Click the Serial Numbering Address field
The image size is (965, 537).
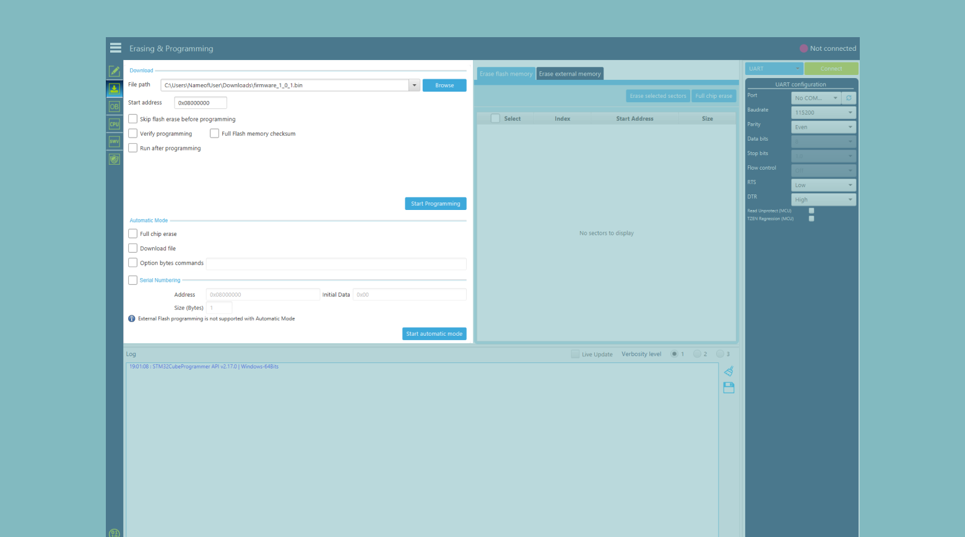pos(263,295)
